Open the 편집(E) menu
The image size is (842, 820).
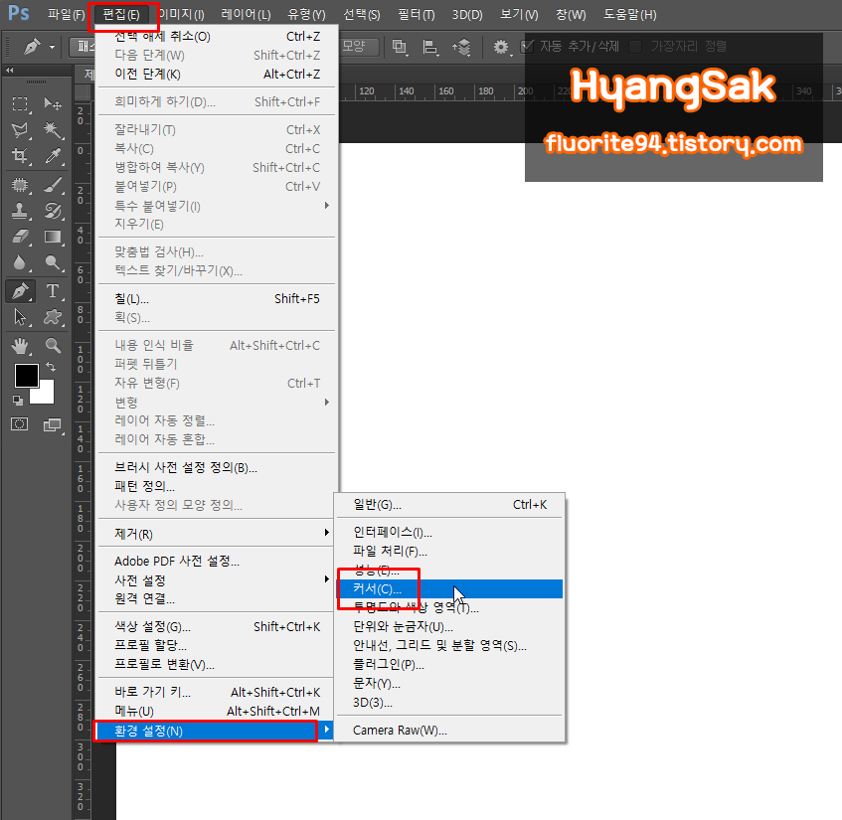coord(121,15)
